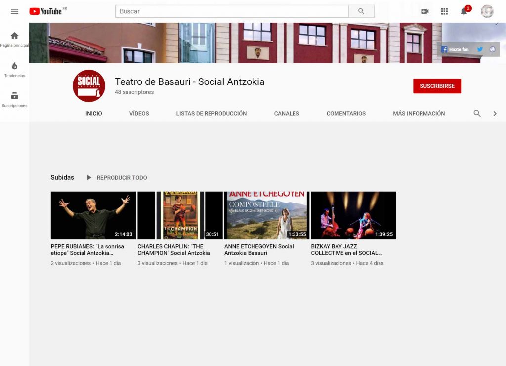
Task: Open the LISTAS DE REPRODUCCIÓN tab
Action: (211, 113)
